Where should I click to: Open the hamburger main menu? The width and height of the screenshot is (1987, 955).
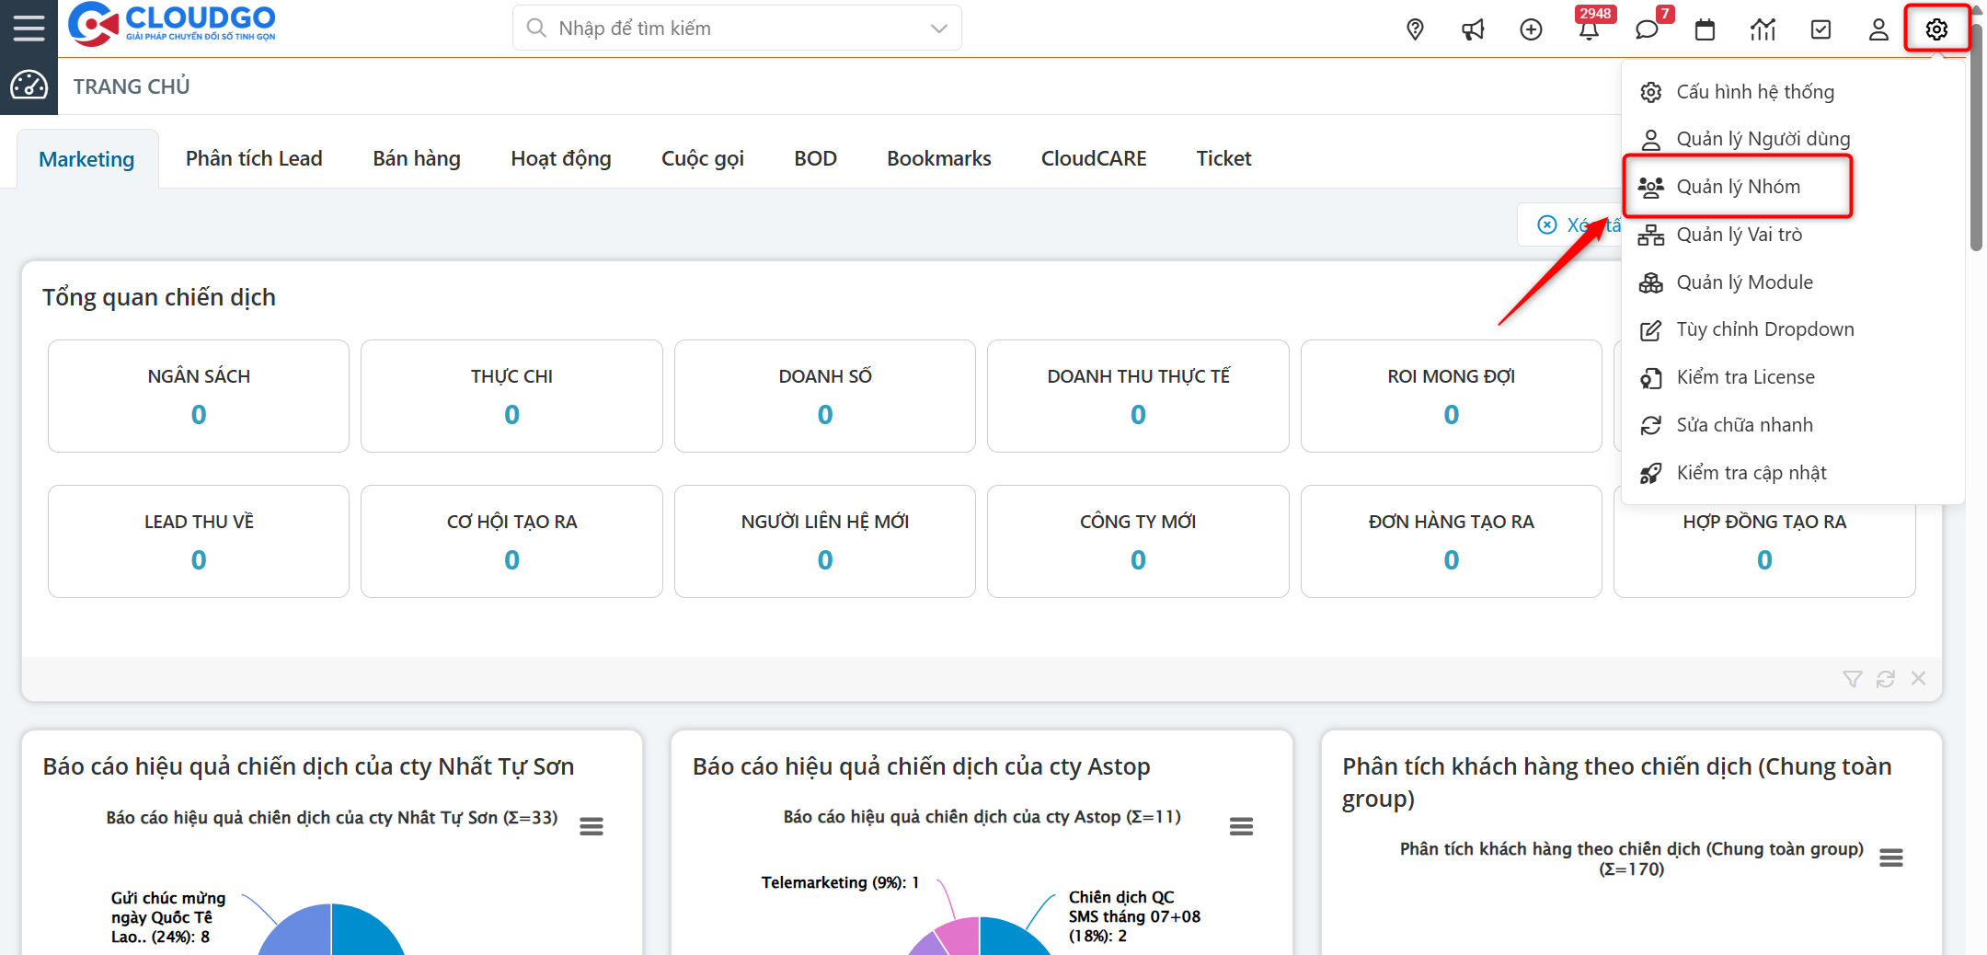pos(29,28)
